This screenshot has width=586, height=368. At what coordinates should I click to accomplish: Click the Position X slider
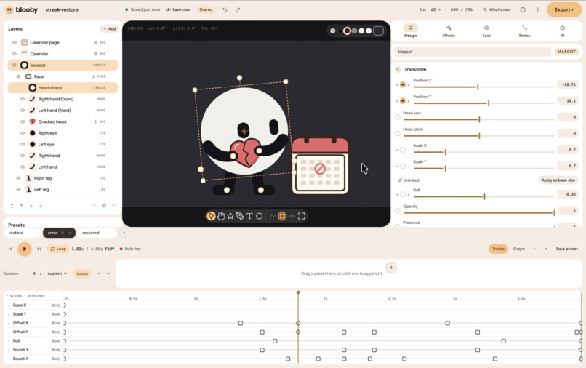click(x=484, y=87)
